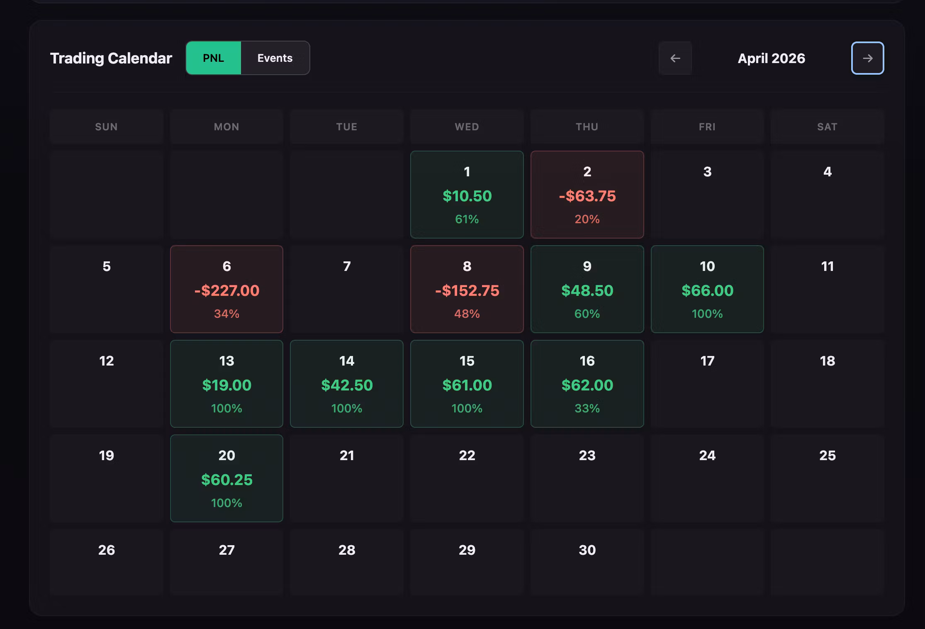This screenshot has height=629, width=925.
Task: Click the empty April 3 day cell
Action: [707, 195]
